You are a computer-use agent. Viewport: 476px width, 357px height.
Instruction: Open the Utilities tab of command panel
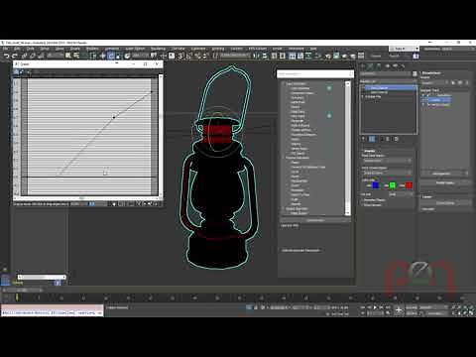[403, 66]
